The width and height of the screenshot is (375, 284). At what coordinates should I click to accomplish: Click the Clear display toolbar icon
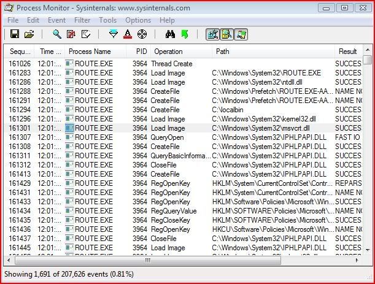86,34
